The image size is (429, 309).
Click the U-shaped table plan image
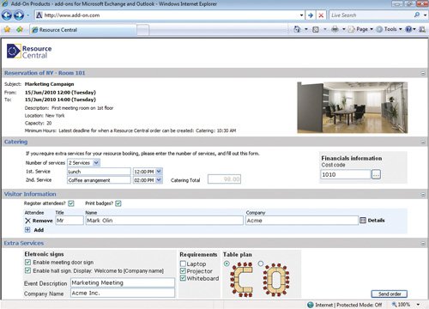coord(242,280)
